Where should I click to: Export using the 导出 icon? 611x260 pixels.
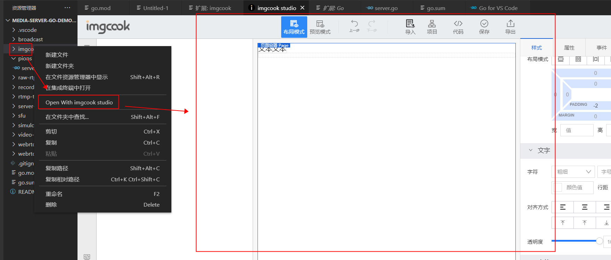[510, 27]
